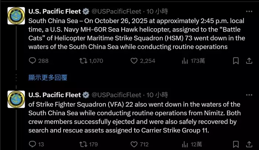The height and width of the screenshot is (150, 259).
Task: Bookmark the first Pacific Fleet tweet
Action: coord(236,61)
